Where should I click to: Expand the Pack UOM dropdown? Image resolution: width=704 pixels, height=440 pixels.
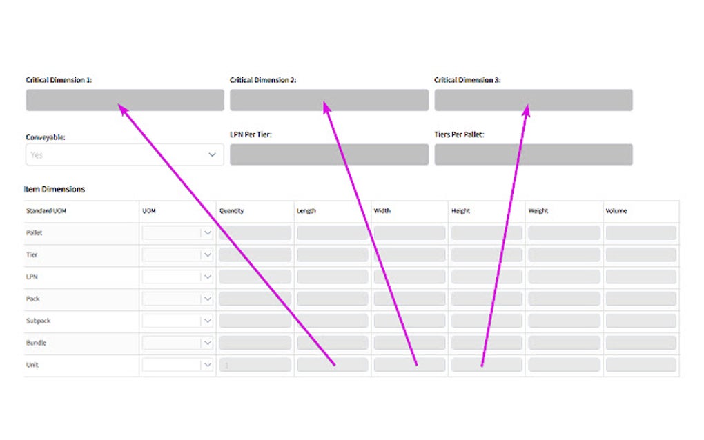(178, 299)
